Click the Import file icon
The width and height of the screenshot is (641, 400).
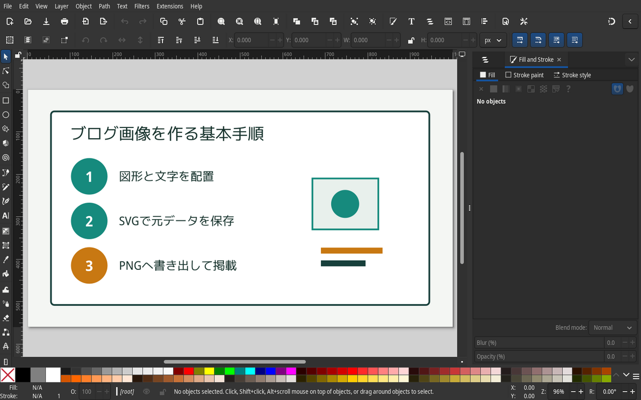tap(85, 21)
